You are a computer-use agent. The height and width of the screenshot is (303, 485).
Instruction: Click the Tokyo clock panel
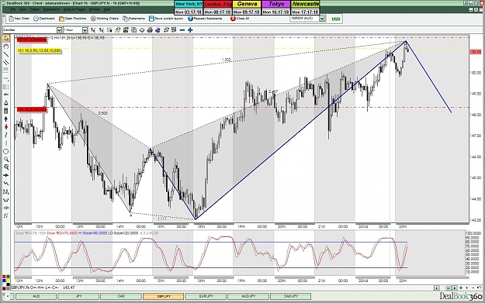(276, 8)
